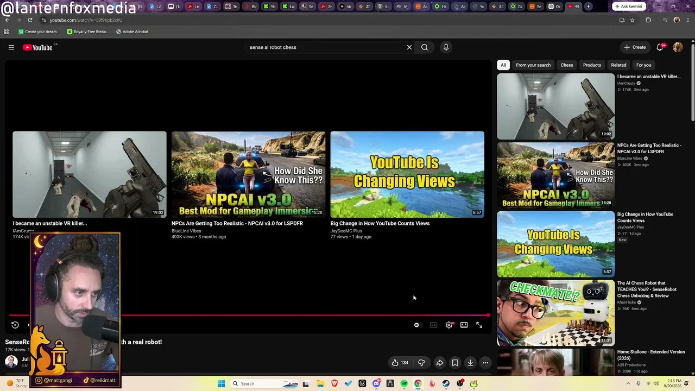Select the 'From your search' chip
Viewport: 695px width, 391px height.
tap(533, 65)
